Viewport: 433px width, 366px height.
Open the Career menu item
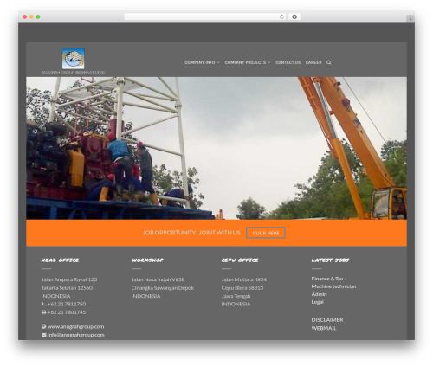click(x=313, y=62)
